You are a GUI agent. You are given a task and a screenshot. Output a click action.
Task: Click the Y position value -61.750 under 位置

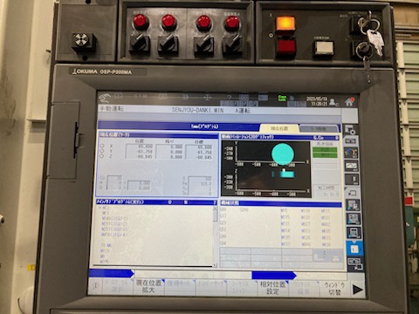coord(145,152)
